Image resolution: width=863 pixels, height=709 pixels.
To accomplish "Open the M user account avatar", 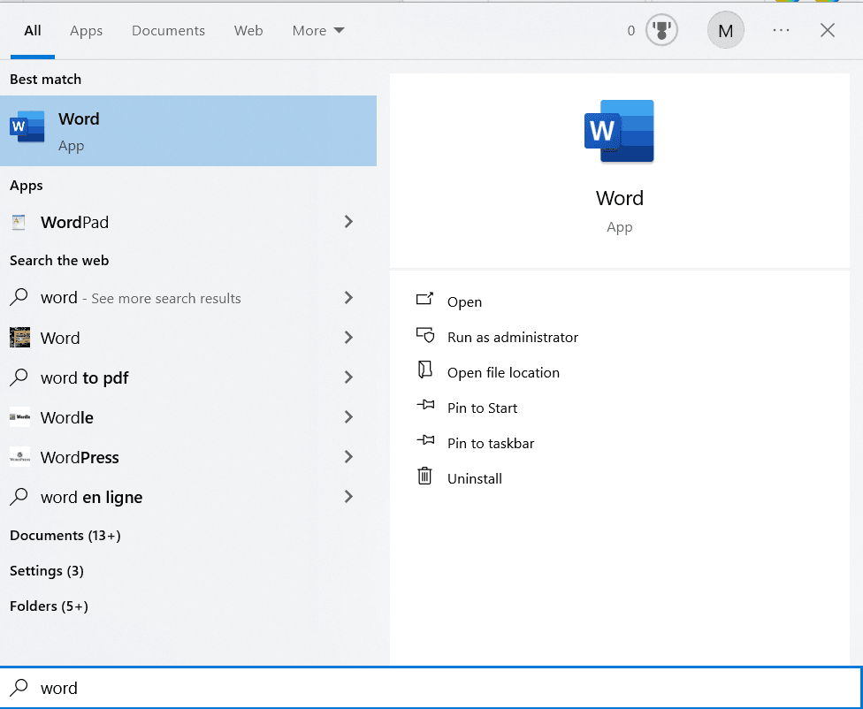I will point(725,29).
